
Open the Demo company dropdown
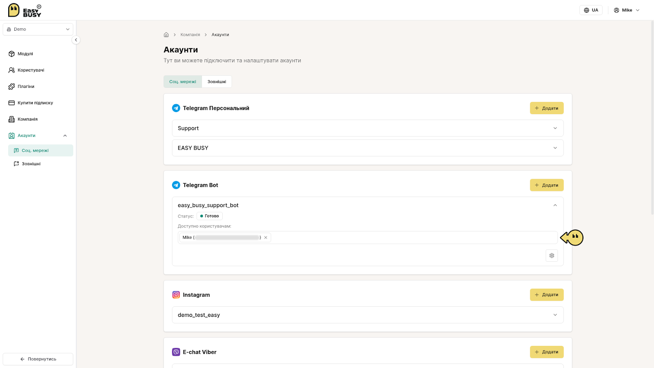click(x=38, y=29)
